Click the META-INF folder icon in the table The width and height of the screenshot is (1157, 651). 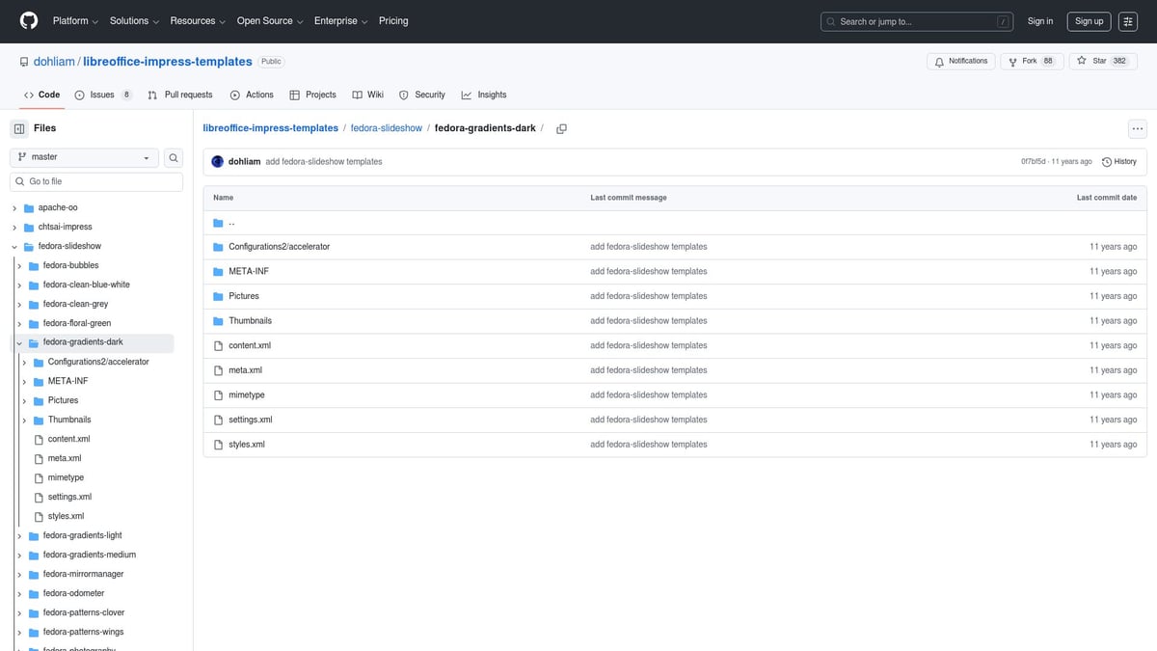pos(218,271)
